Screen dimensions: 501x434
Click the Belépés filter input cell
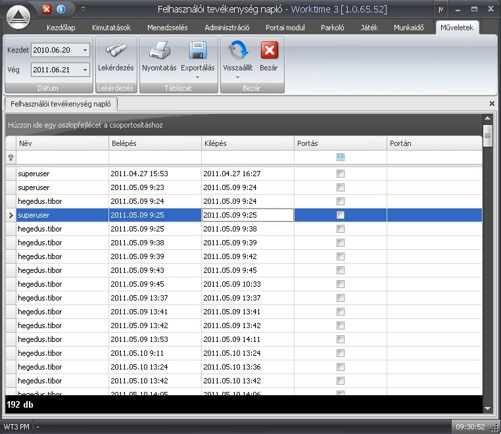[x=155, y=157]
